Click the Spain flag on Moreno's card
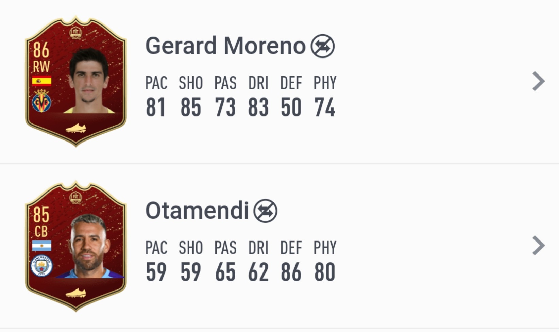Viewport: 559px width, 332px height. [41, 81]
